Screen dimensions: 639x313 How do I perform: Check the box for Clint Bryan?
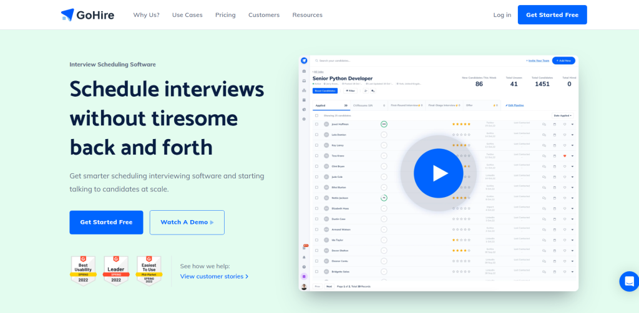pos(316,166)
